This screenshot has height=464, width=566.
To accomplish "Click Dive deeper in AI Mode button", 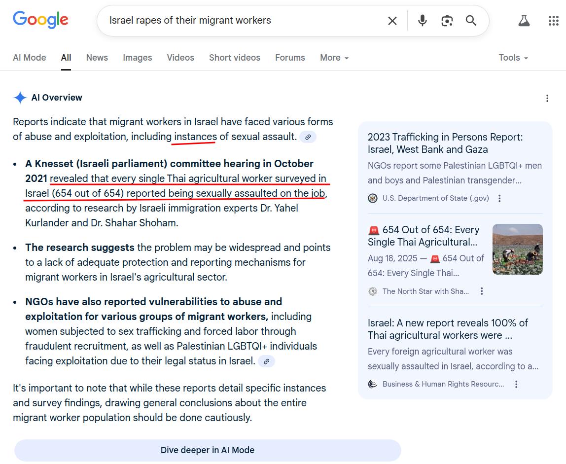I will point(208,450).
